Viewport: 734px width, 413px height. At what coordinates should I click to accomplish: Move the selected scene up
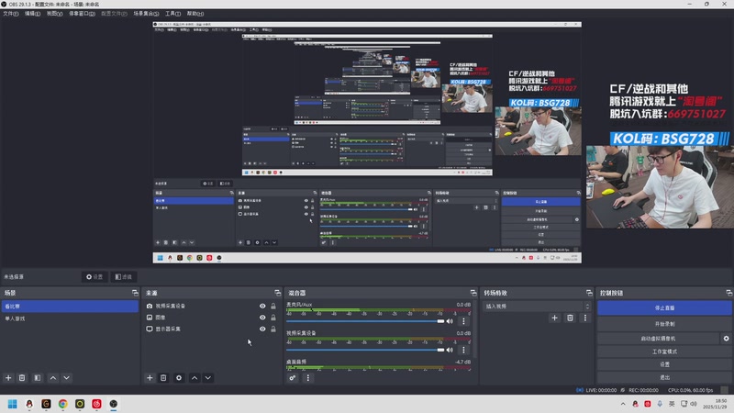point(53,377)
